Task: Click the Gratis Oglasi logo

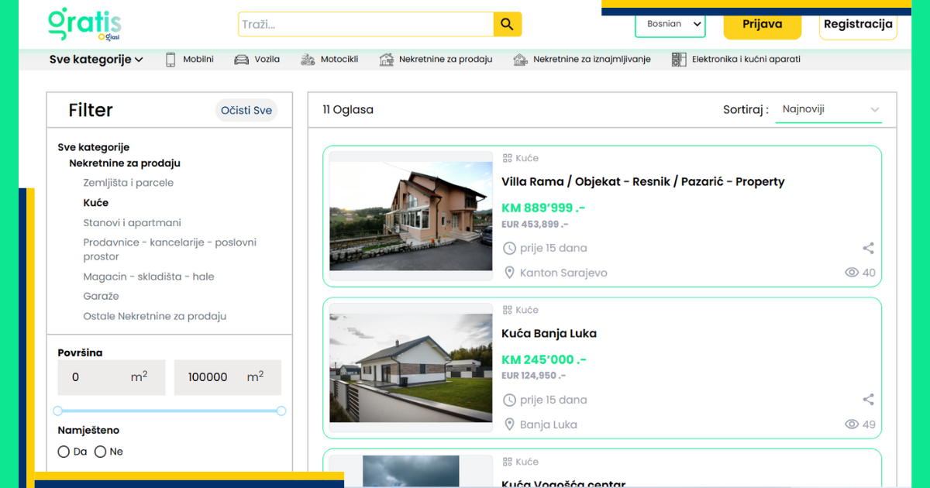Action: click(x=84, y=25)
